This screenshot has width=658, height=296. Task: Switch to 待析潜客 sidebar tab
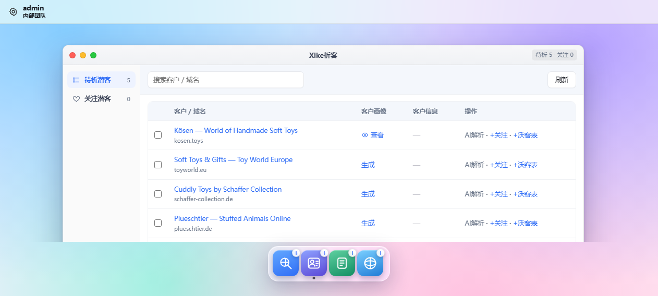[x=101, y=80]
